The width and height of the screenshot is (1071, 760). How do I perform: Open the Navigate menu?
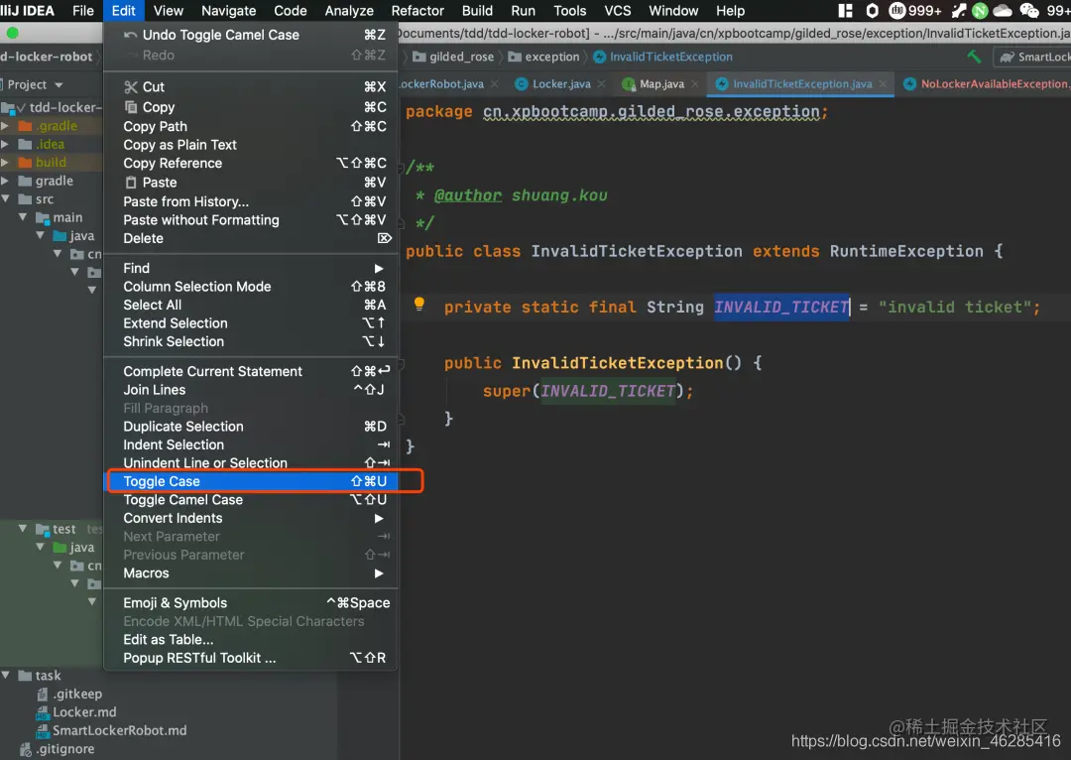click(228, 10)
